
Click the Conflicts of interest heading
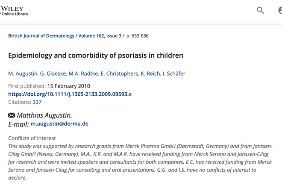point(32,138)
